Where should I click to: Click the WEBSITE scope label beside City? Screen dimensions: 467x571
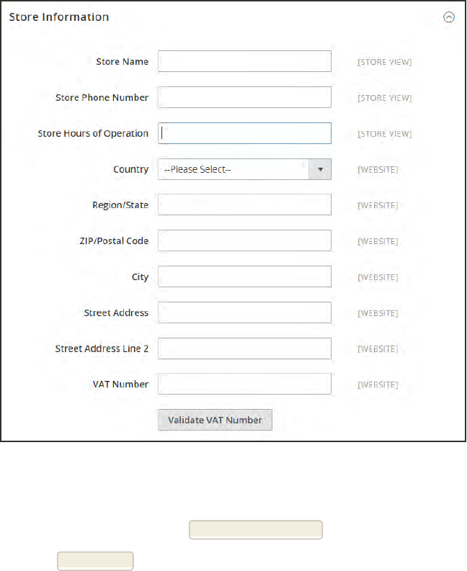(378, 277)
